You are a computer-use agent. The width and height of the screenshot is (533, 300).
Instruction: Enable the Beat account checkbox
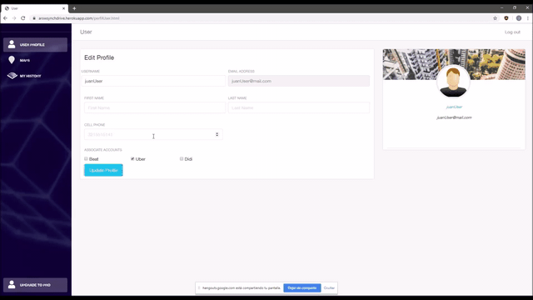point(86,159)
